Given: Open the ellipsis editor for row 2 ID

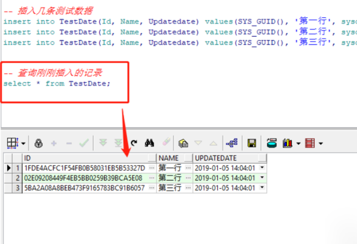Looking at the screenshot, I should [x=152, y=178].
